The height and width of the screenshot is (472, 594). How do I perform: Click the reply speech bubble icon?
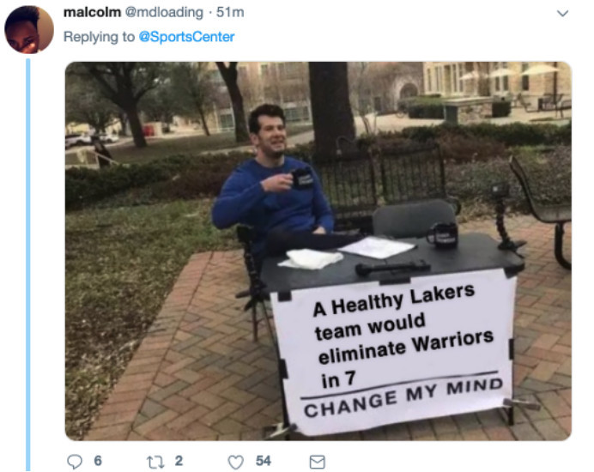click(x=74, y=462)
